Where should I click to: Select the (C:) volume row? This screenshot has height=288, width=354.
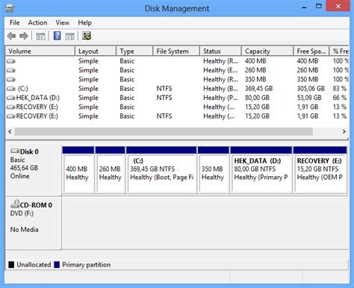point(177,89)
